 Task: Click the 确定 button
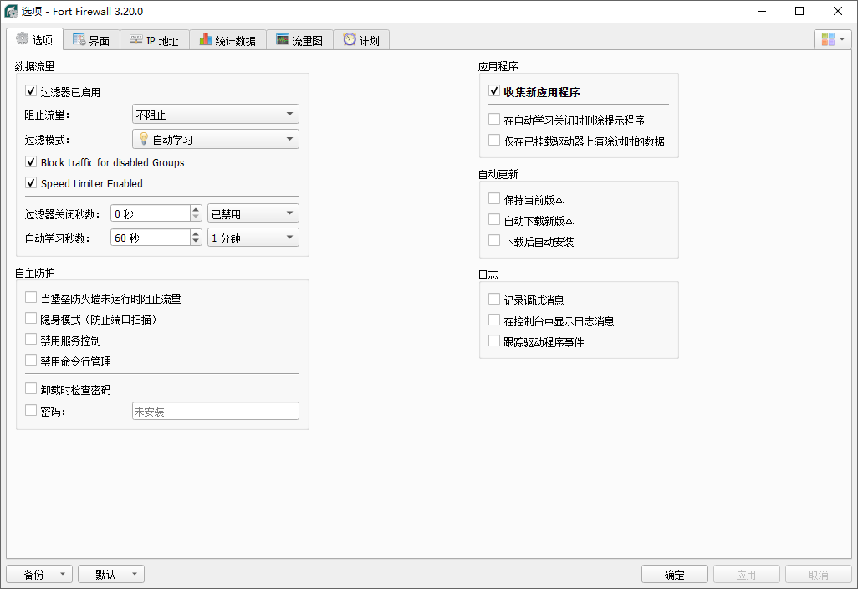[x=675, y=574]
